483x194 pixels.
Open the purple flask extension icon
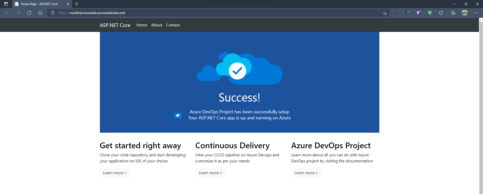click(396, 13)
